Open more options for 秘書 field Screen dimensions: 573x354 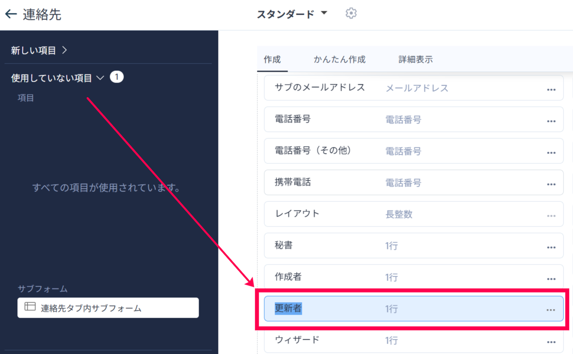coord(551,247)
